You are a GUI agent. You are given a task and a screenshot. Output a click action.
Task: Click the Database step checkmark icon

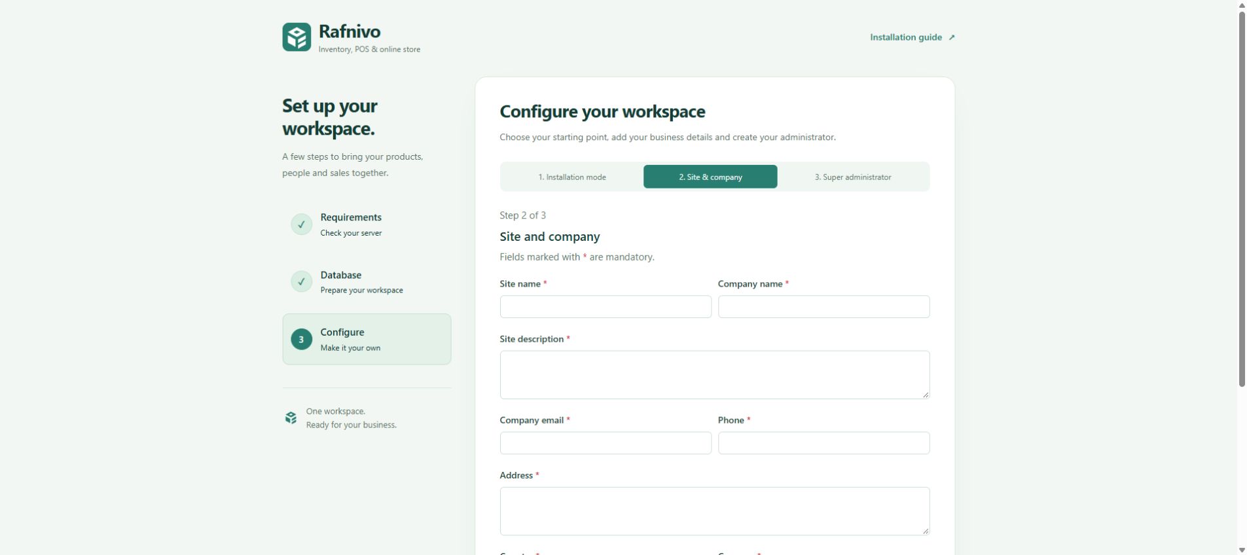pyautogui.click(x=301, y=281)
